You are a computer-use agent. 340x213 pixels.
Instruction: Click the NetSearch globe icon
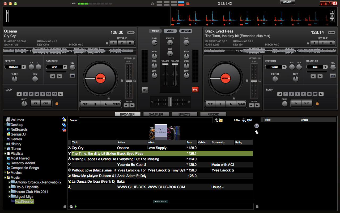[x=8, y=129]
